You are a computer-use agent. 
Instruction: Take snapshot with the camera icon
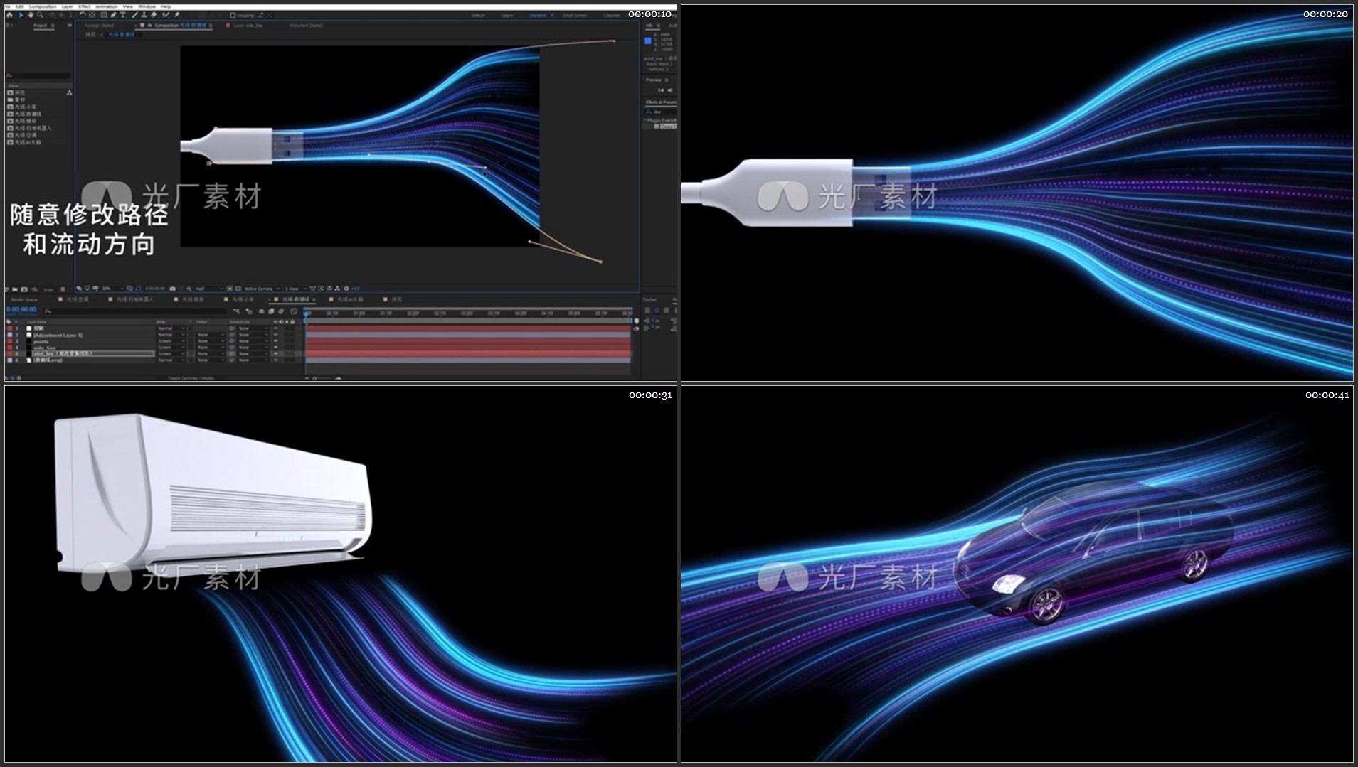pyautogui.click(x=172, y=289)
